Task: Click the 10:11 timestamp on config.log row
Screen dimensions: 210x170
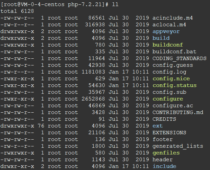Action: click(140, 72)
